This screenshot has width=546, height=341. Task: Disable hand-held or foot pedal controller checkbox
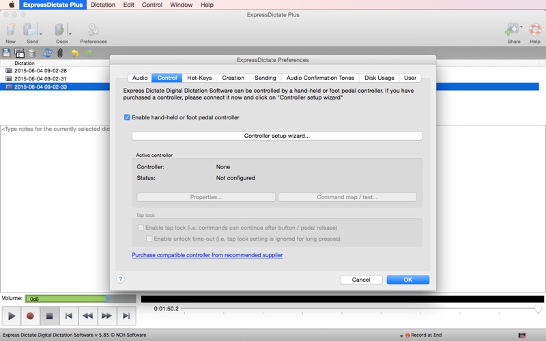point(128,117)
